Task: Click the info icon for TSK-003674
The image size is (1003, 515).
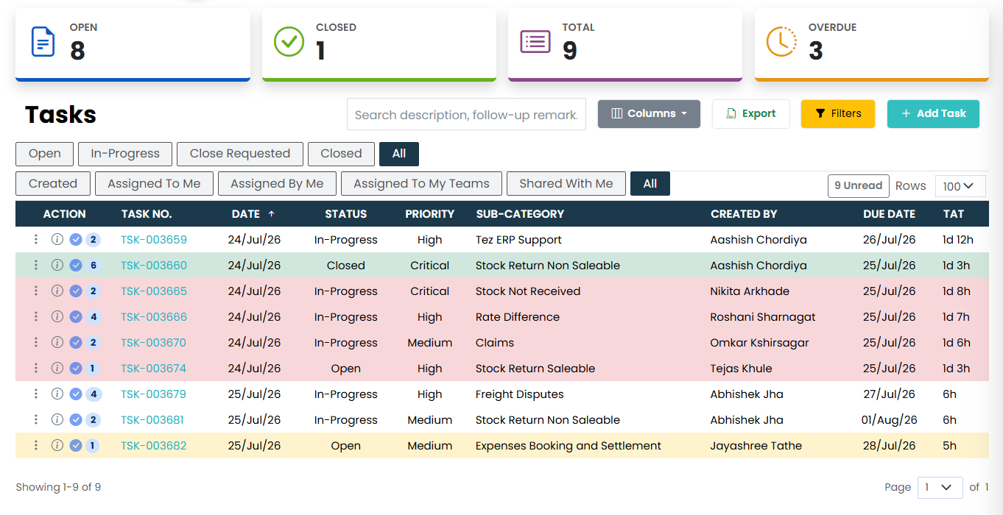Action: 57,368
